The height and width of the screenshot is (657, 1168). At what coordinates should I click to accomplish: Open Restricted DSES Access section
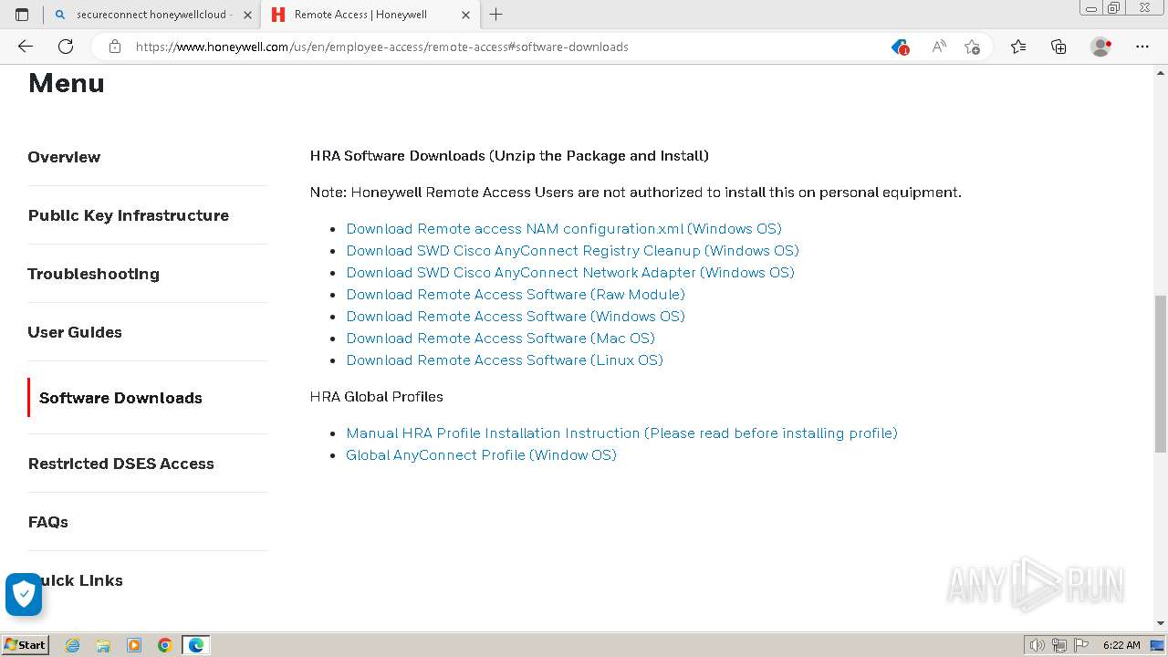(120, 464)
